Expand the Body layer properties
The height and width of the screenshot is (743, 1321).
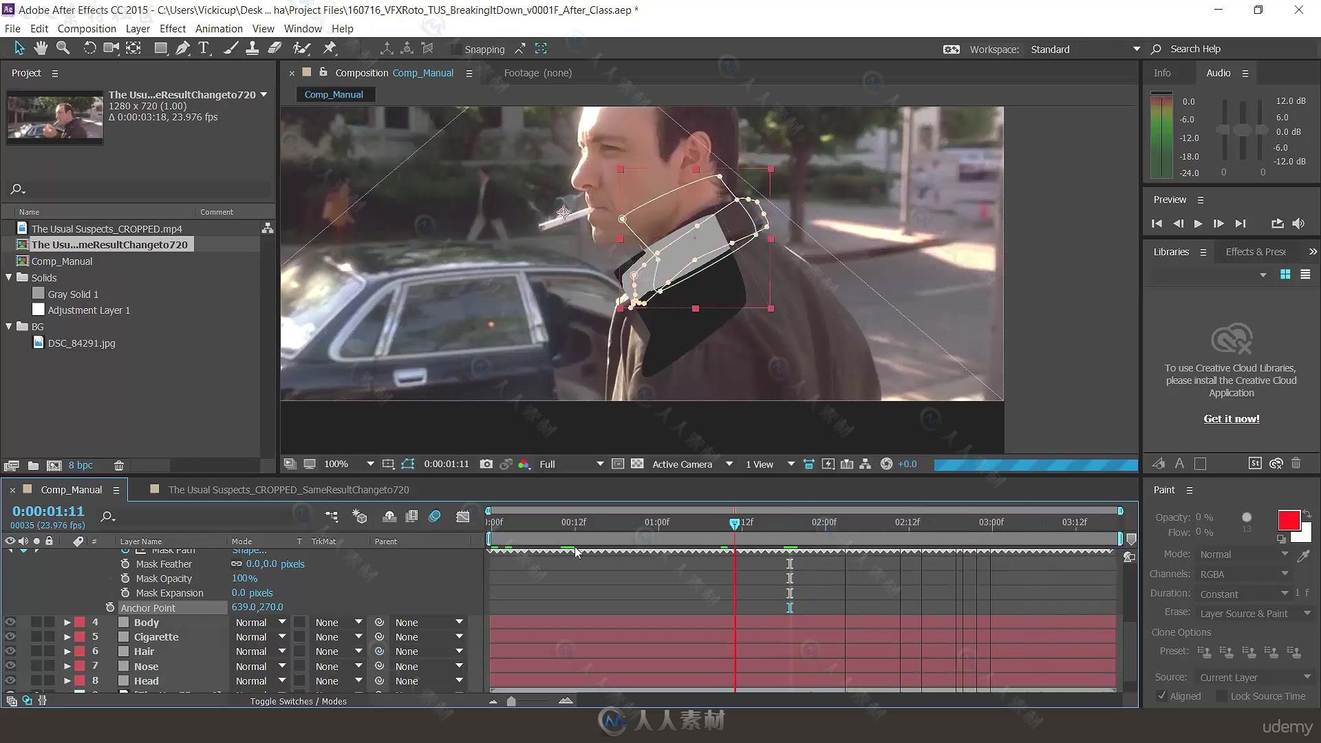pyautogui.click(x=67, y=623)
